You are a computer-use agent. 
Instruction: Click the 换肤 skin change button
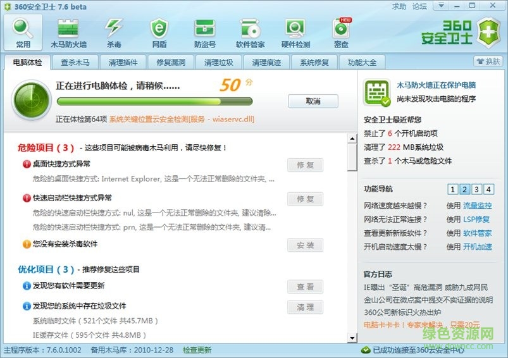pyautogui.click(x=488, y=61)
